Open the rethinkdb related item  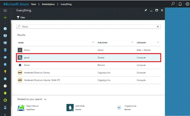[x=75, y=107]
